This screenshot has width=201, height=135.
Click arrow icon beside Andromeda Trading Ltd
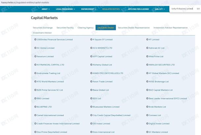click(35, 73)
